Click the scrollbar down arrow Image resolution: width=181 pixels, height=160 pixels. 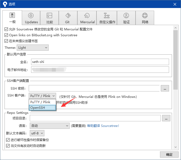[x=176, y=147]
